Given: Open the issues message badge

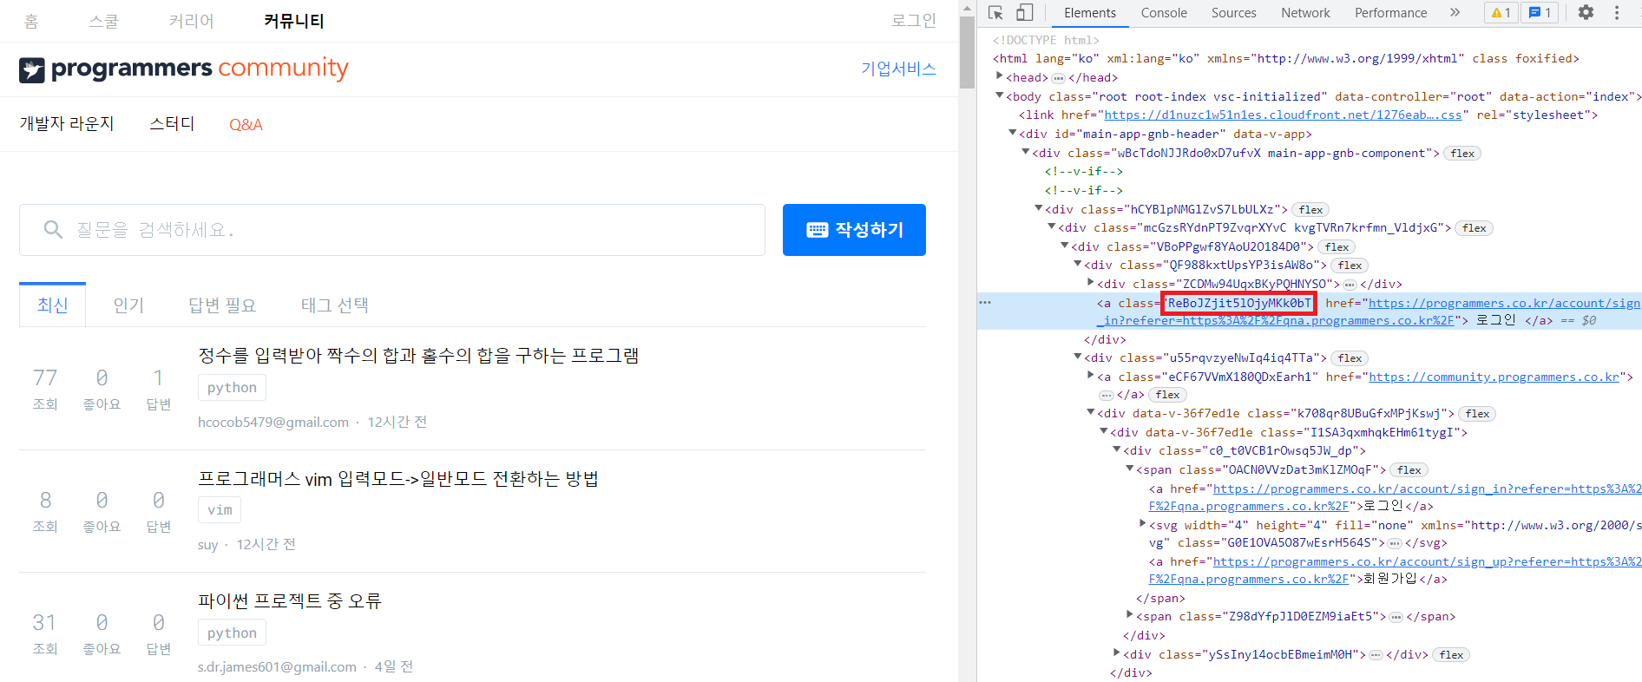Looking at the screenshot, I should pyautogui.click(x=1540, y=13).
